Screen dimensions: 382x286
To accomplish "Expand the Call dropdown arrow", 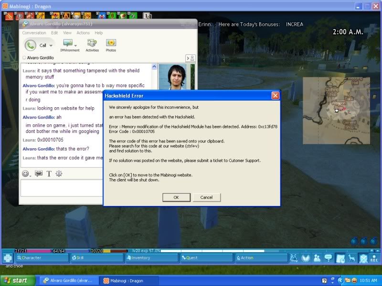I will [51, 45].
